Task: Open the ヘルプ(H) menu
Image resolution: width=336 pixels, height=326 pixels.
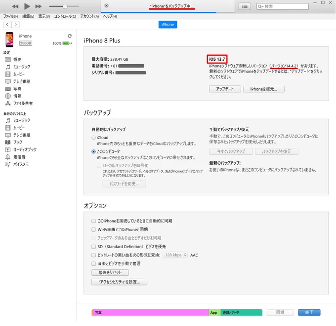Action: click(x=110, y=16)
